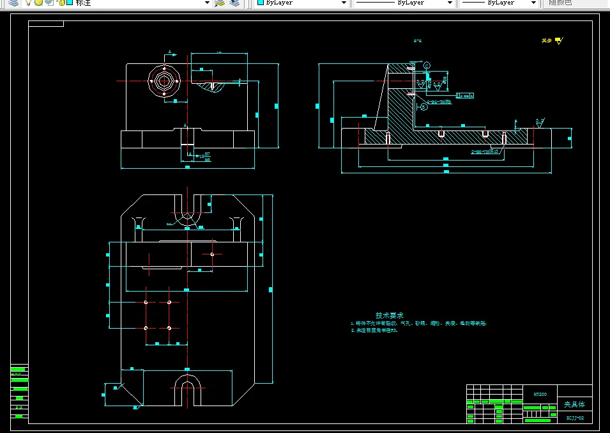Select the A-A section label text
The image size is (610, 433).
(x=418, y=40)
